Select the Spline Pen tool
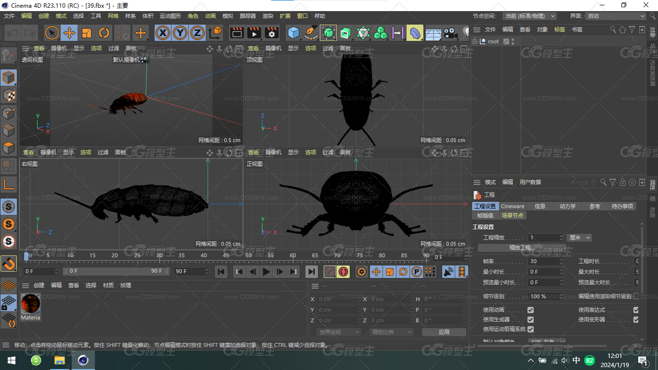The height and width of the screenshot is (370, 658). click(x=311, y=33)
